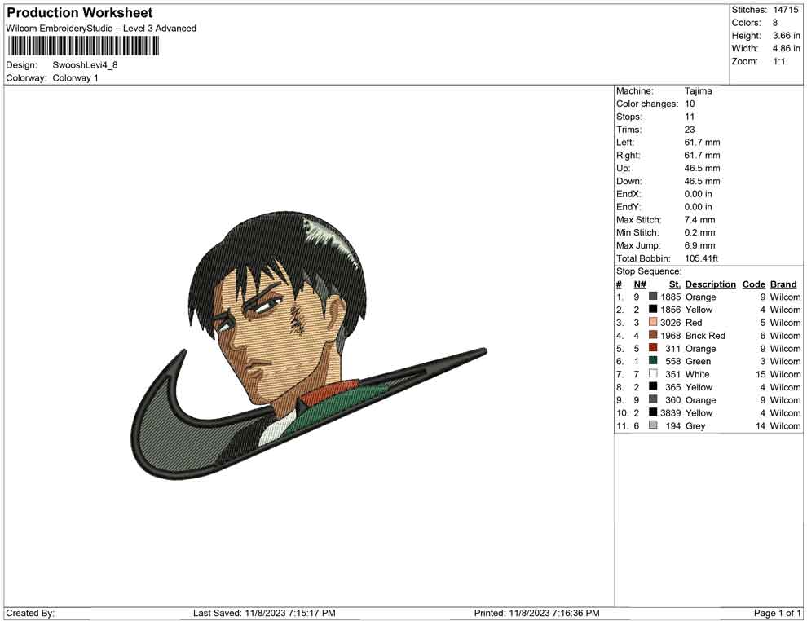Click the code '14' in the Grey row
The height and width of the screenshot is (621, 807).
[x=761, y=425]
